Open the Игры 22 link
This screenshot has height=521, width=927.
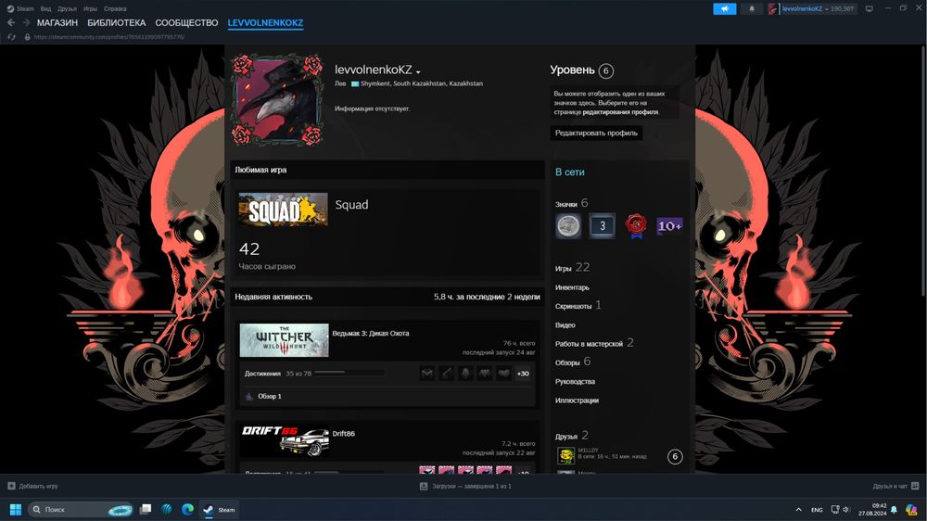click(572, 268)
